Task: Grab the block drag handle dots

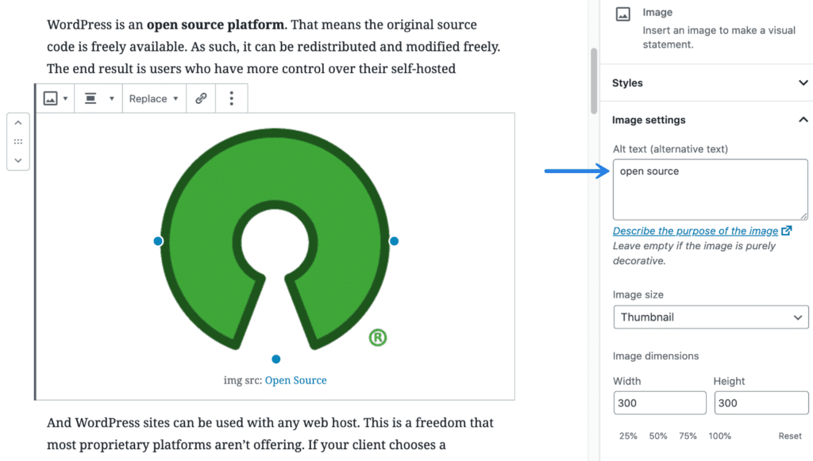Action: pyautogui.click(x=18, y=141)
